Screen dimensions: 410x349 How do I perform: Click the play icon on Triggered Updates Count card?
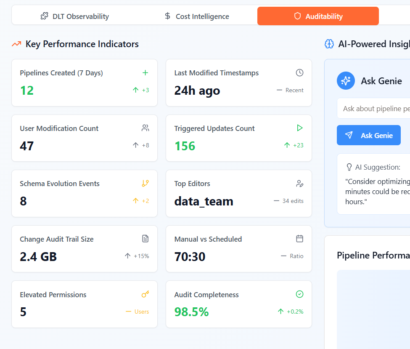click(x=299, y=128)
